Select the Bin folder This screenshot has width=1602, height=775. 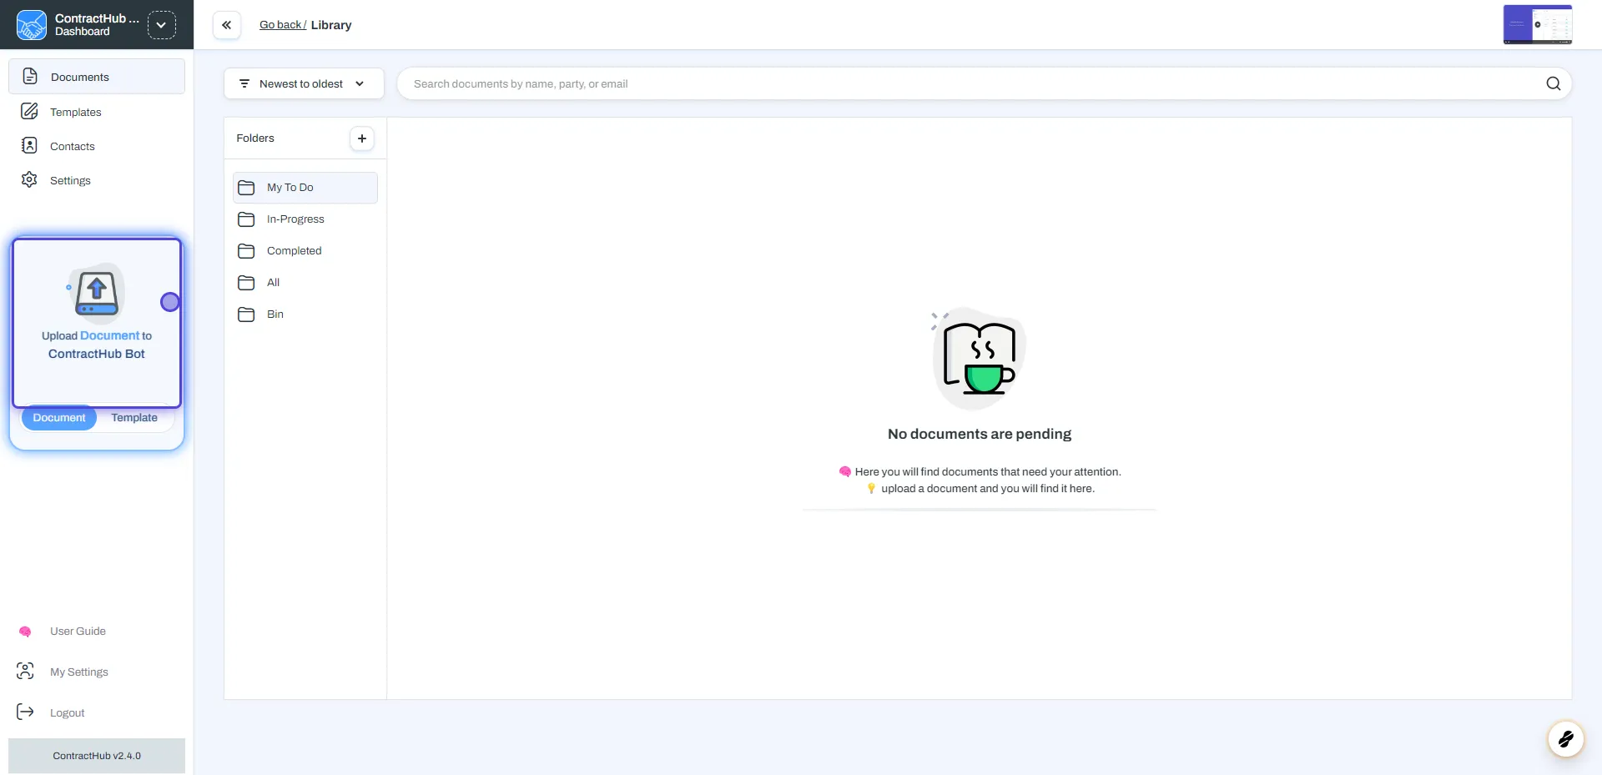(x=305, y=315)
